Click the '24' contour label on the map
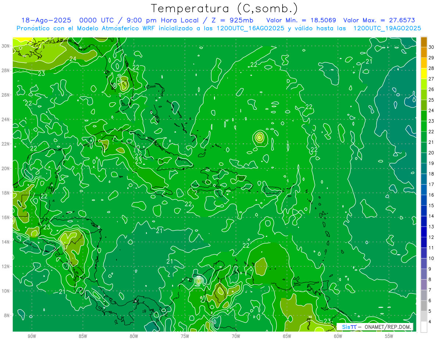 pyautogui.click(x=73, y=59)
